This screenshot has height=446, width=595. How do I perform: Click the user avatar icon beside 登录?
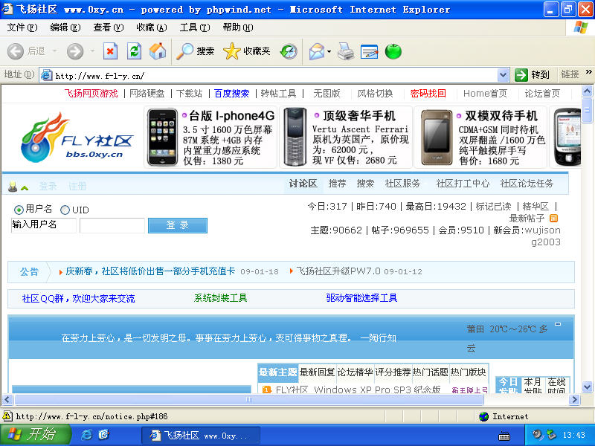click(13, 187)
